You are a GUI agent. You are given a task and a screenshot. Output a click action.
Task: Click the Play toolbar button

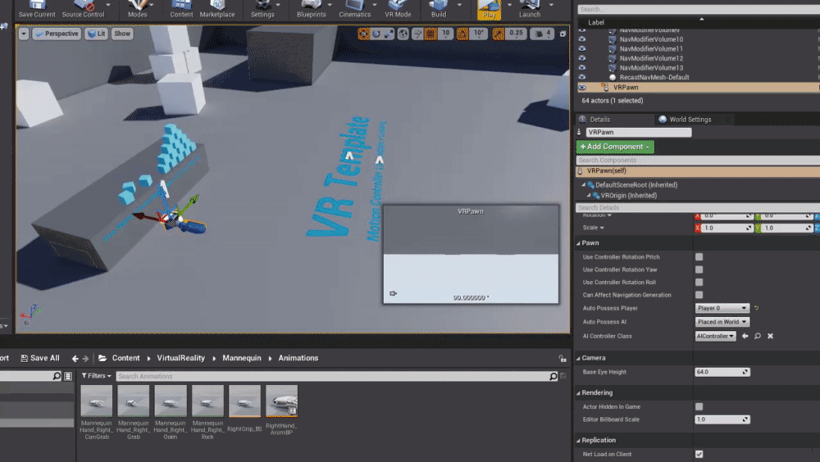pyautogui.click(x=489, y=9)
